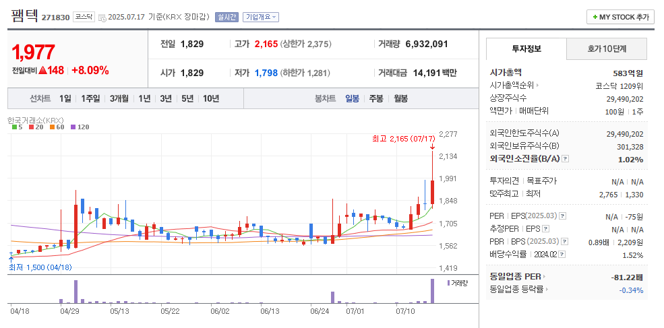Screen dimensions: 664x328
Task: Click the 코스닥 market badge
Action: point(84,18)
